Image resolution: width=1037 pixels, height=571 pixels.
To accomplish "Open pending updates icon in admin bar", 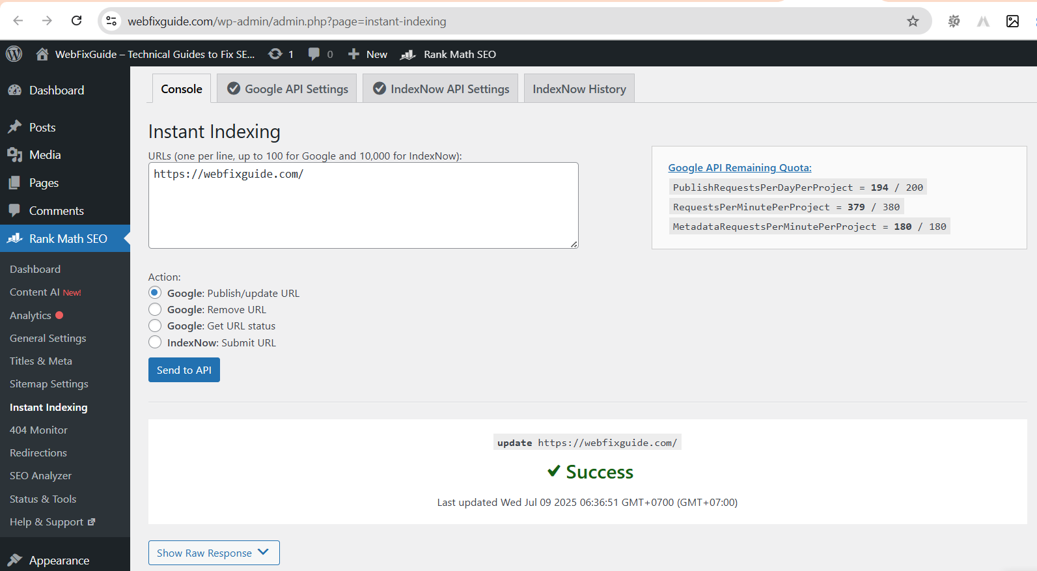I will 275,54.
